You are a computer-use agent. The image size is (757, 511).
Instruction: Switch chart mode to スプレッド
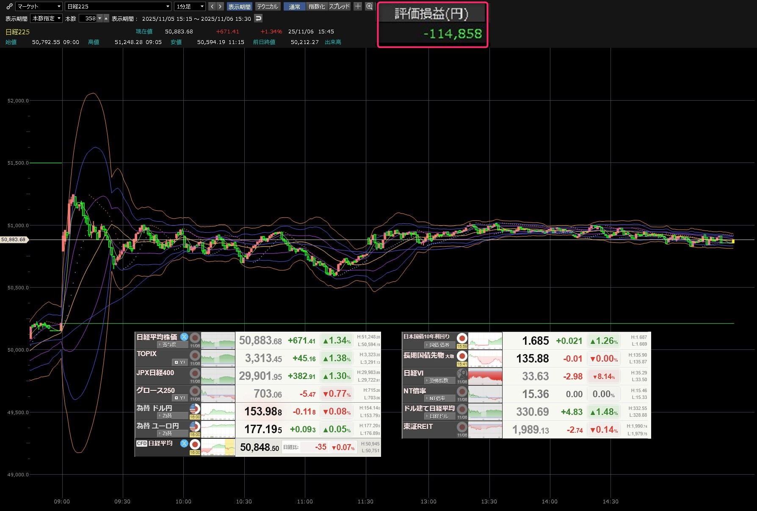(340, 6)
